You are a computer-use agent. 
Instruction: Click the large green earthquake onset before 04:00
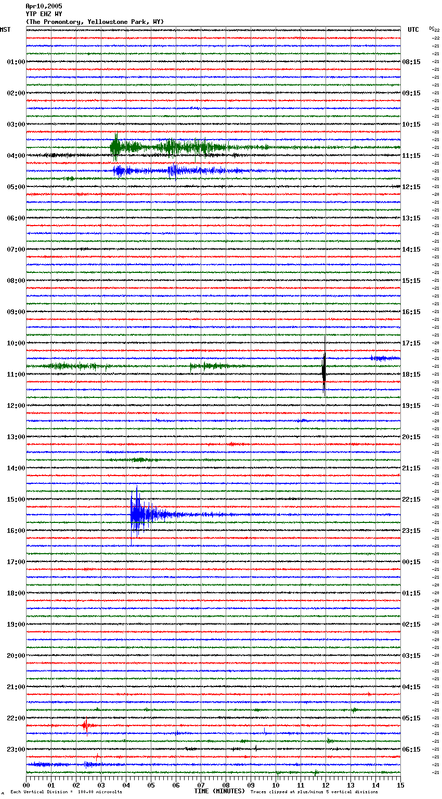pyautogui.click(x=115, y=147)
